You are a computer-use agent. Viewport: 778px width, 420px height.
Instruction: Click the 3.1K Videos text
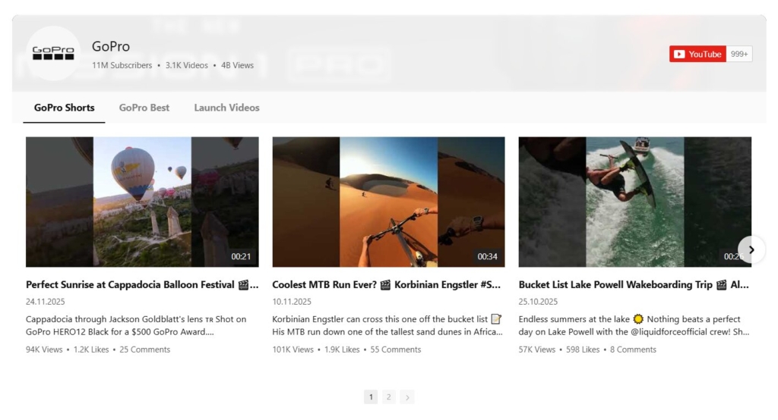click(x=187, y=65)
